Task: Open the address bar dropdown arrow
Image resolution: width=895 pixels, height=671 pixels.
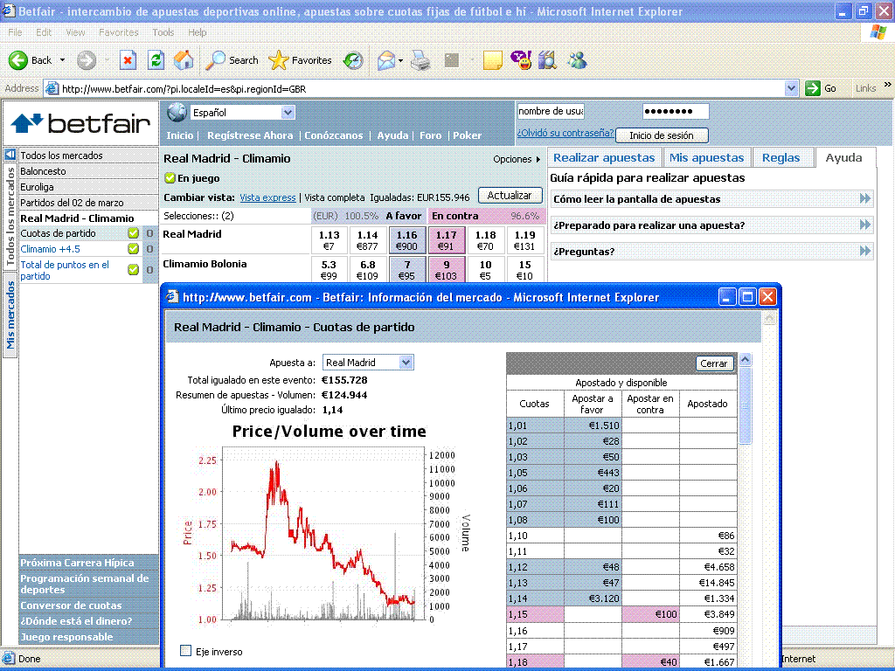Action: [x=791, y=88]
